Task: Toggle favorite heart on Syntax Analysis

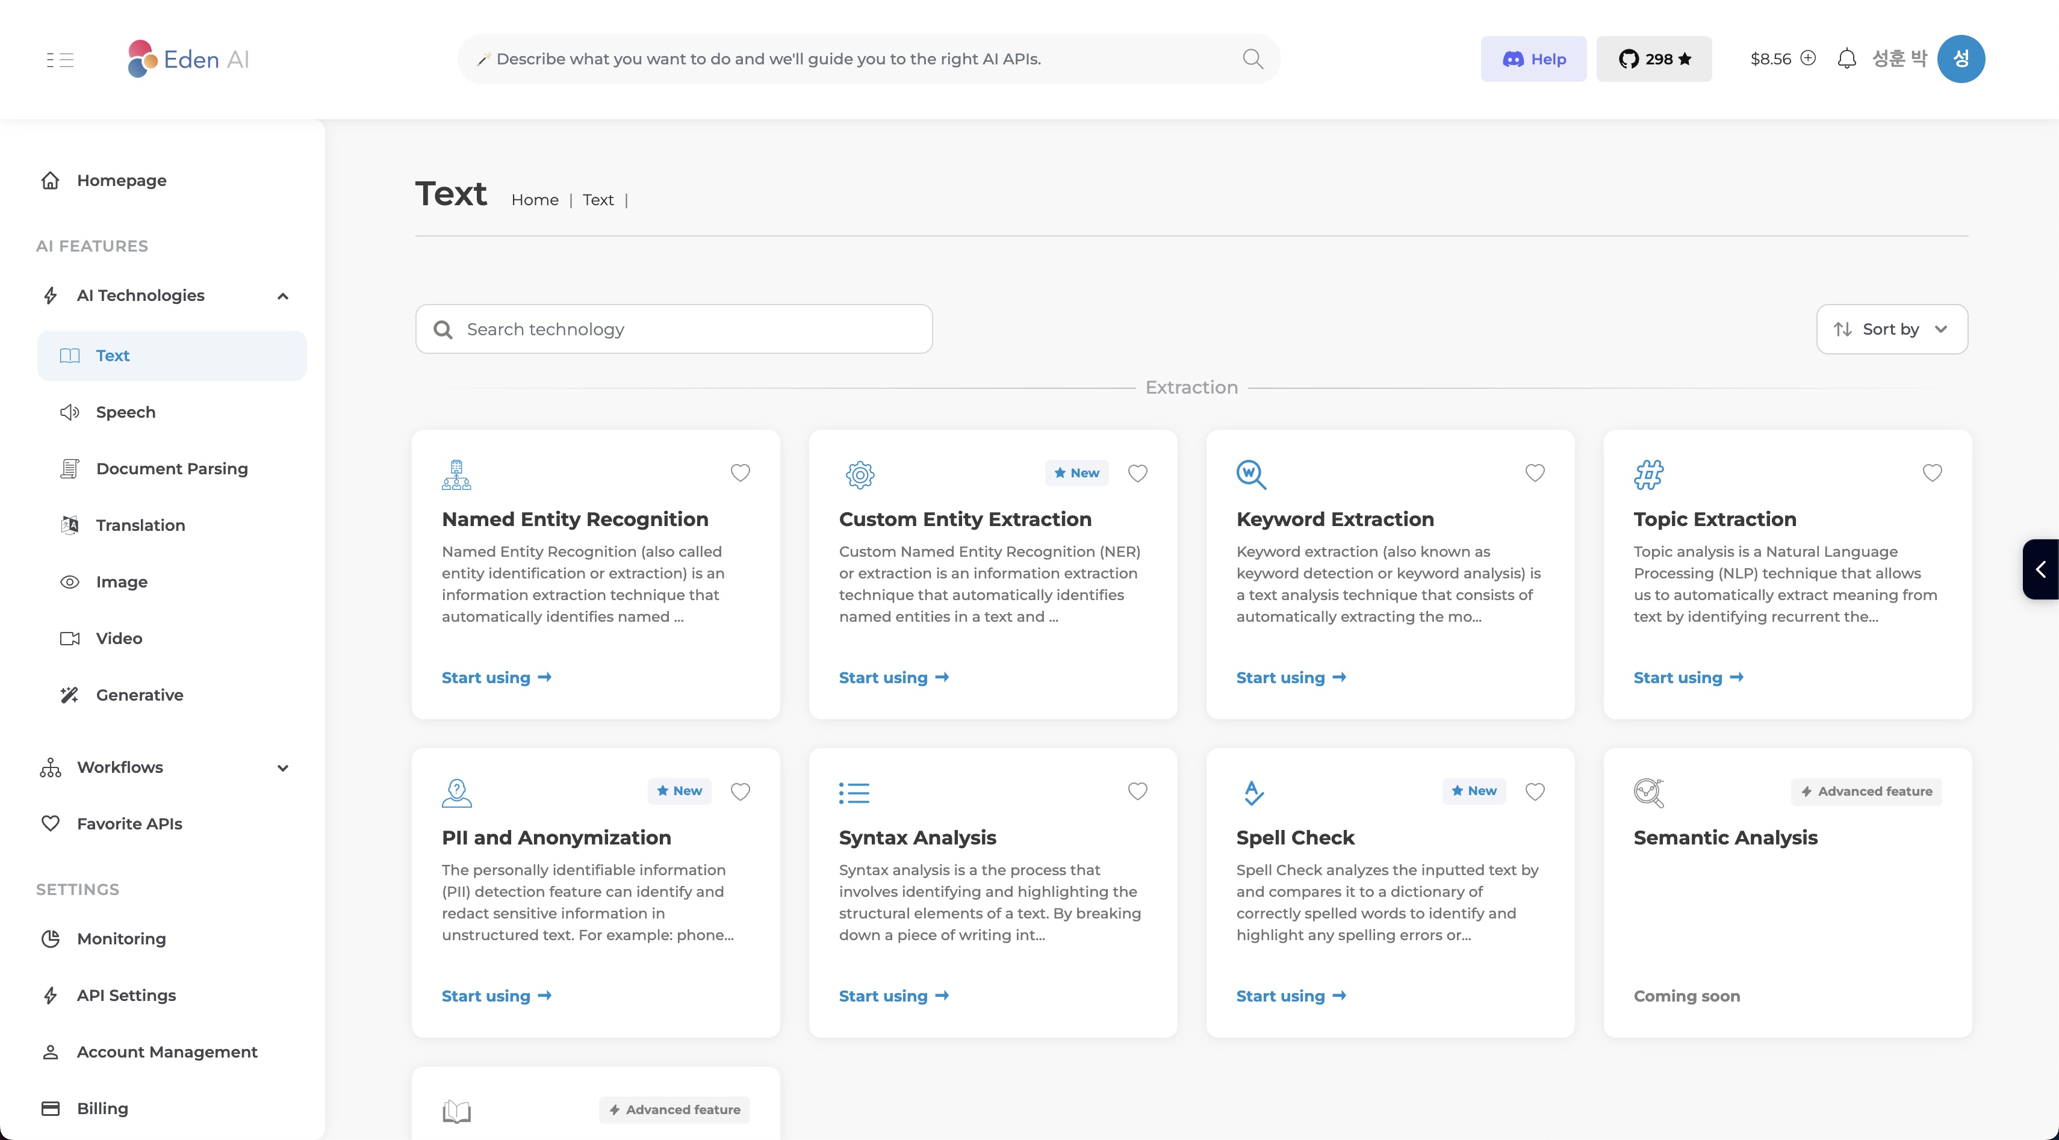Action: point(1137,791)
